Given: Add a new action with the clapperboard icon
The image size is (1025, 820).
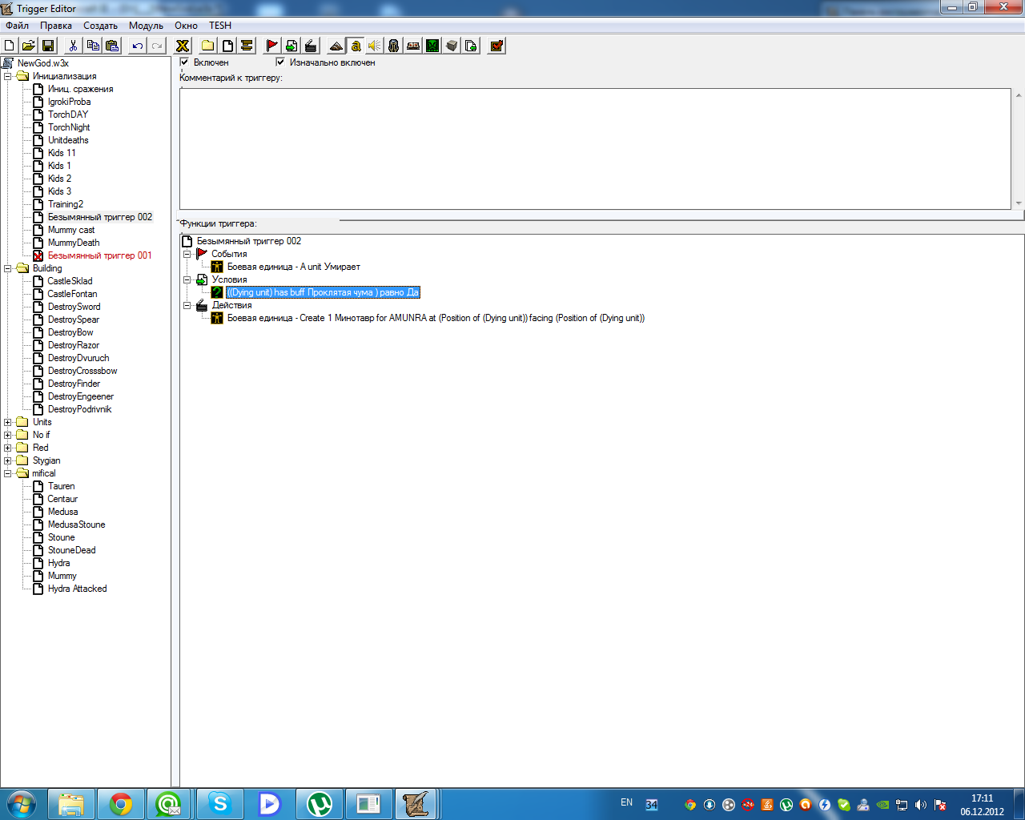Looking at the screenshot, I should coord(311,46).
